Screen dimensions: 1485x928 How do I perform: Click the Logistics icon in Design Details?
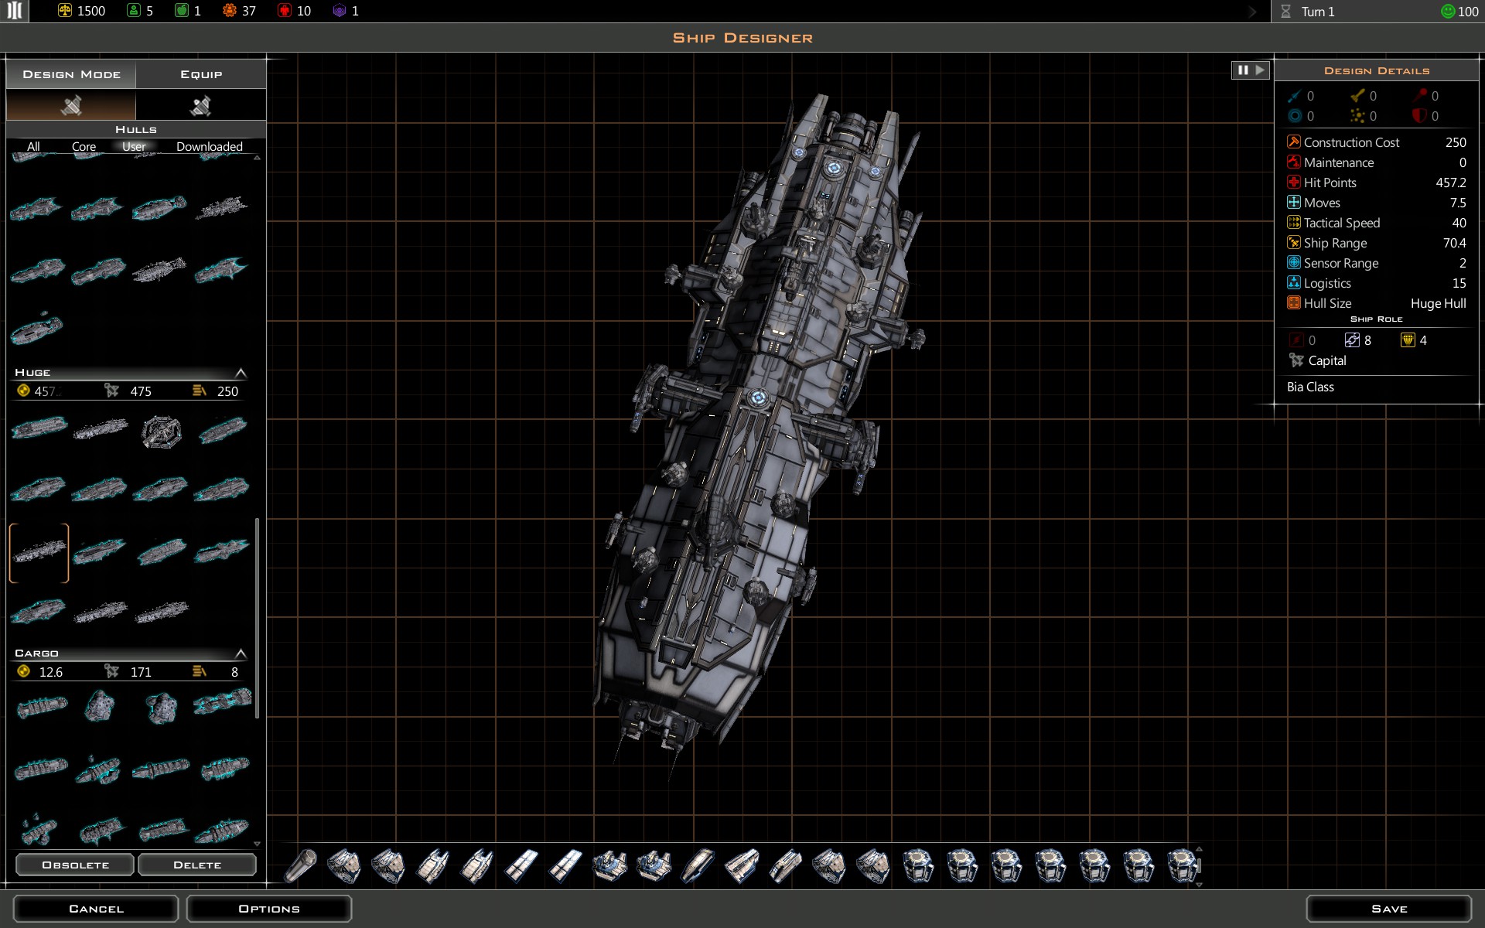coord(1293,282)
